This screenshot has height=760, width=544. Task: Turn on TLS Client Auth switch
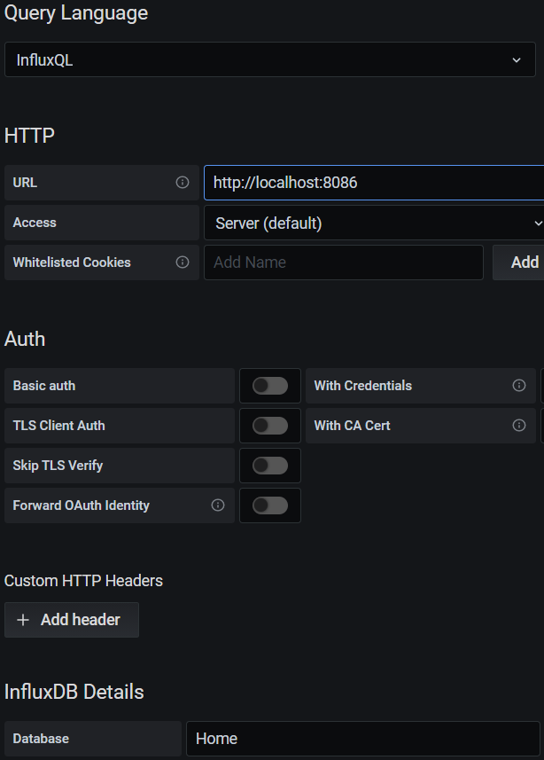(270, 426)
